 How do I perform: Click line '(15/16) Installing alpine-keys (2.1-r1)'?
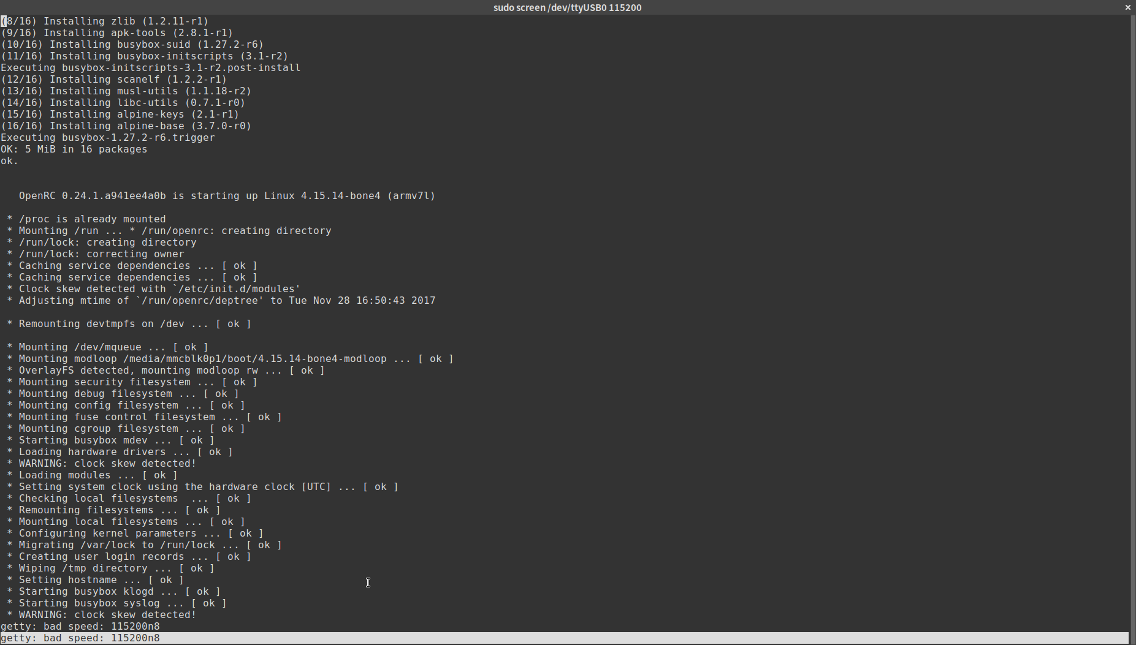[x=120, y=114]
